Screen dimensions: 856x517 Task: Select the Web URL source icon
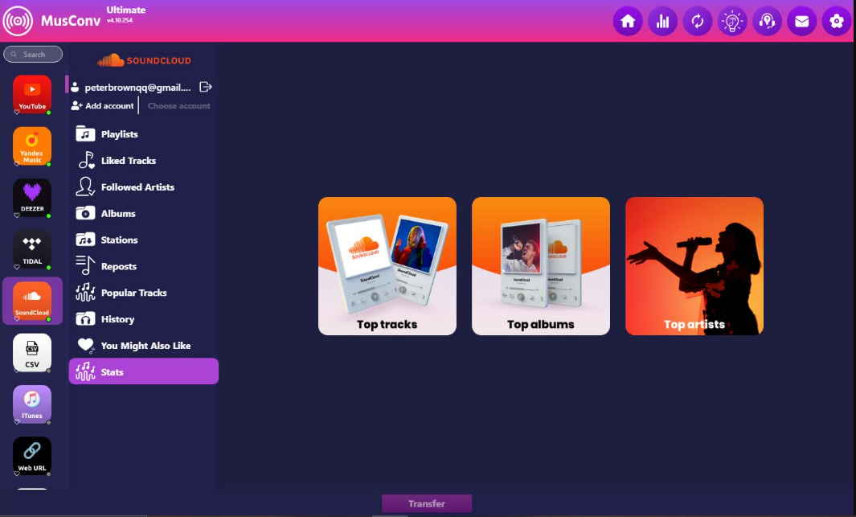coord(32,456)
